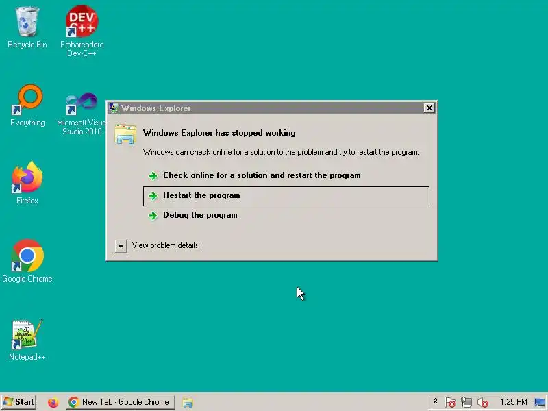Switch to New Tab - Google Chrome taskbar button
Screen dimensions: 548x411
[x=121, y=402]
